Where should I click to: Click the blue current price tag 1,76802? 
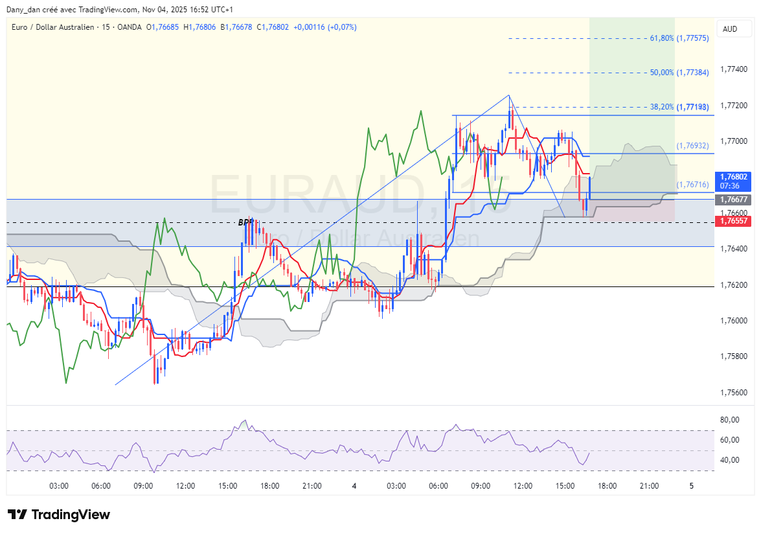[x=733, y=181]
